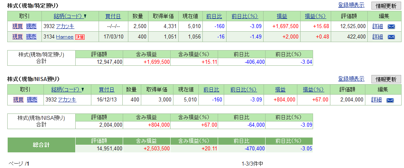Screen dimensions: 404x168
Task: Click 現買 in the NISA預り アカツキ row
Action: [18, 100]
